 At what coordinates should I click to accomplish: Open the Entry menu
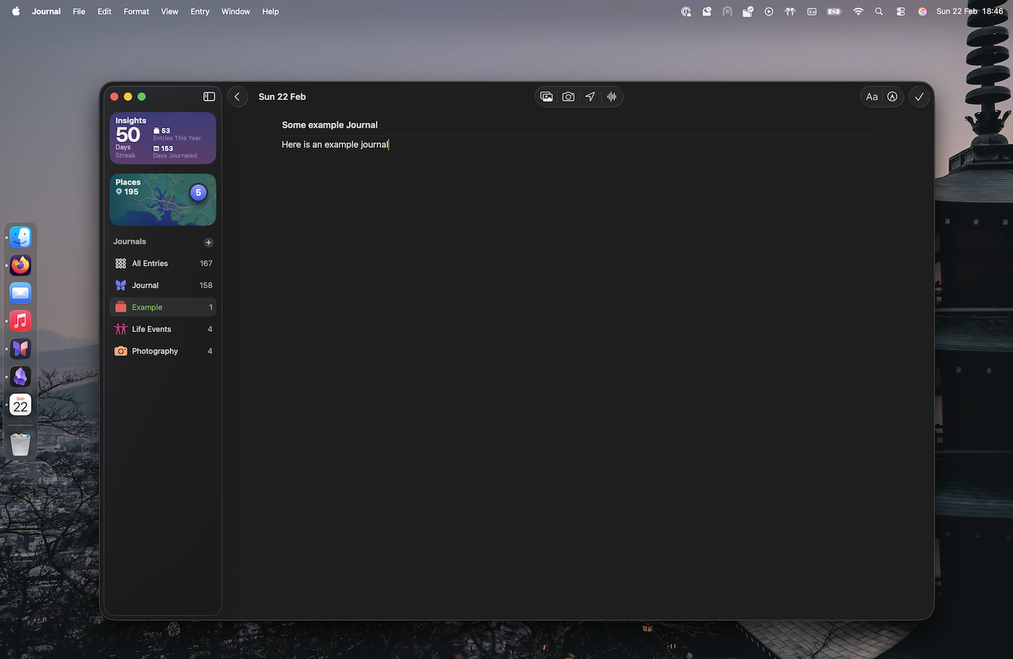pyautogui.click(x=200, y=11)
